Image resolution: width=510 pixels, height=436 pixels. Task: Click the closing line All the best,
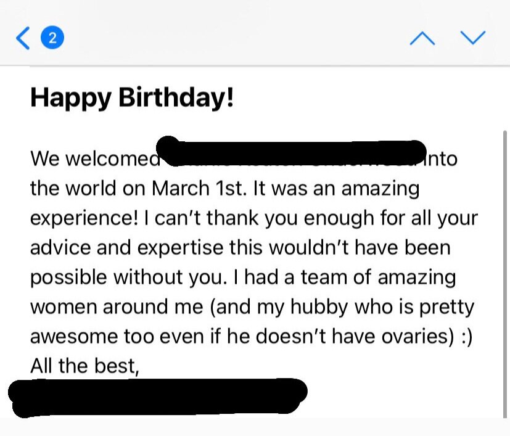(84, 366)
